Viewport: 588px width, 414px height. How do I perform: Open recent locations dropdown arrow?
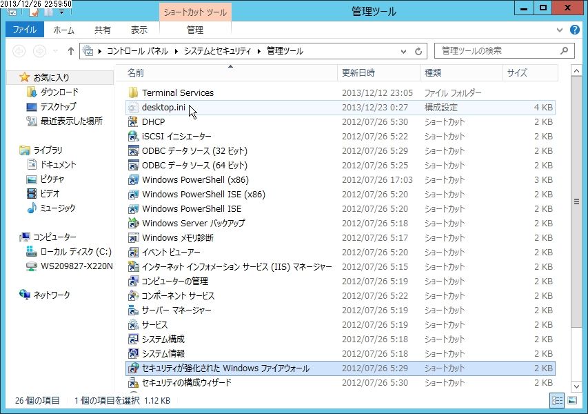click(x=56, y=50)
